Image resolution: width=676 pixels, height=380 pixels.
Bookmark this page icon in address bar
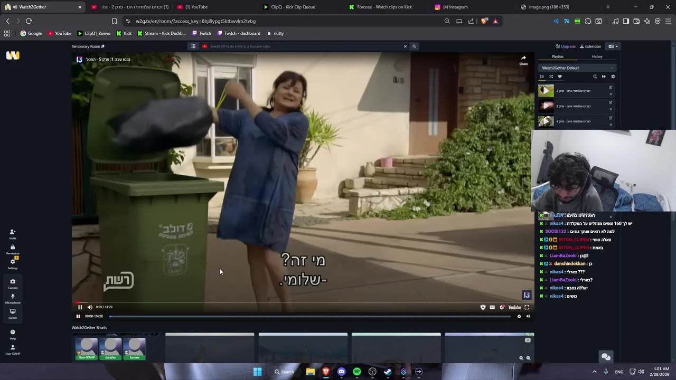pyautogui.click(x=114, y=21)
